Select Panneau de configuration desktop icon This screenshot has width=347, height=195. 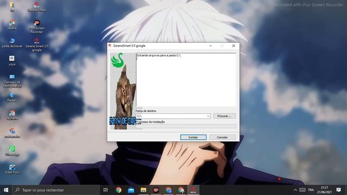pyautogui.click(x=12, y=81)
